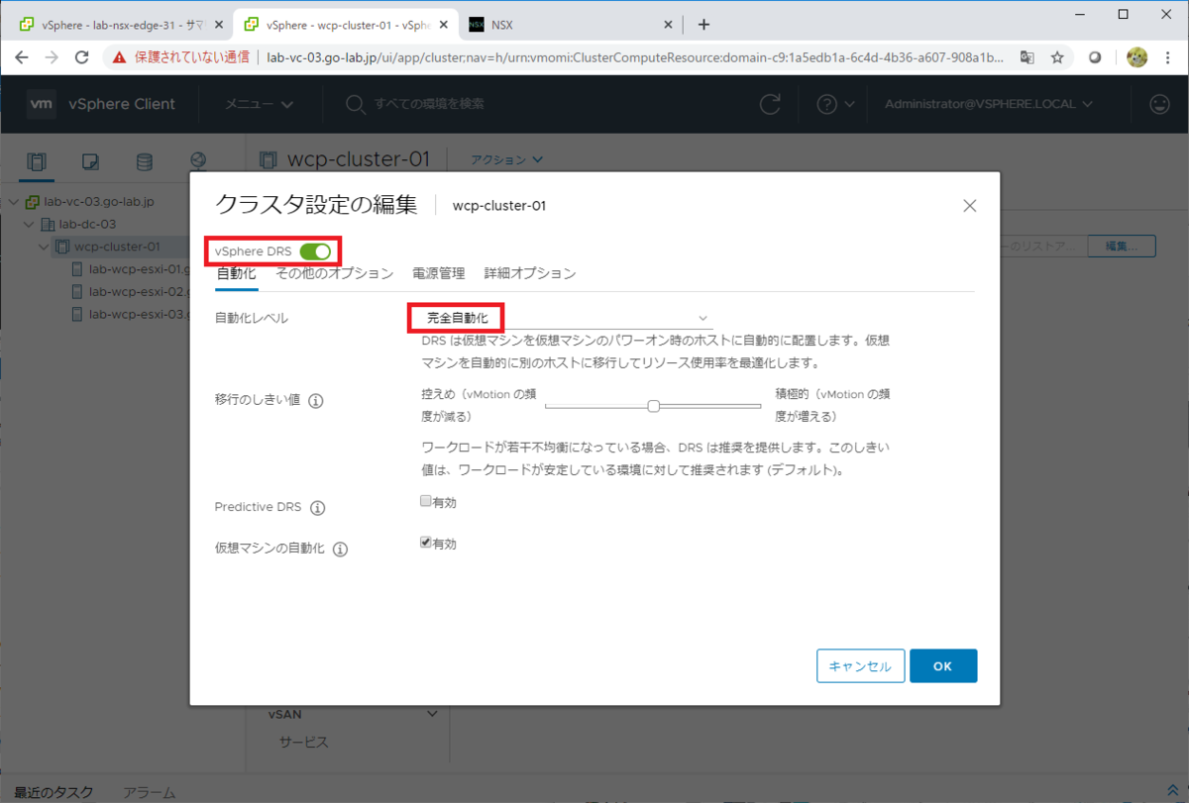Click info icon next to 仮想マシンの自動化
1189x803 pixels.
point(340,549)
